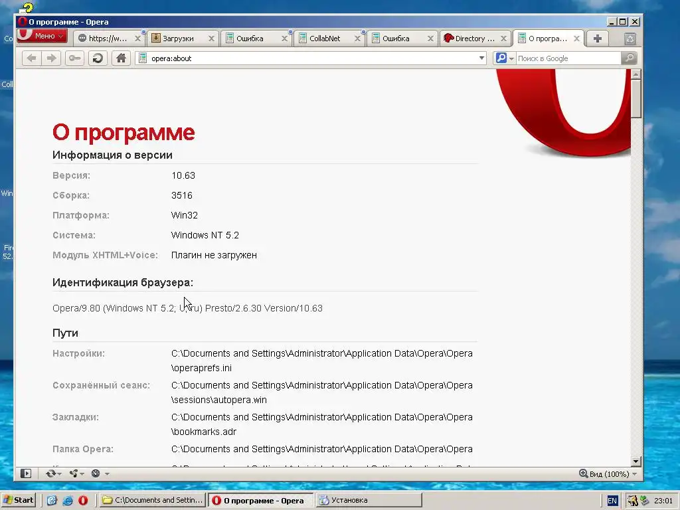This screenshot has width=680, height=510.
Task: Close the CollabNet tab
Action: click(x=357, y=39)
